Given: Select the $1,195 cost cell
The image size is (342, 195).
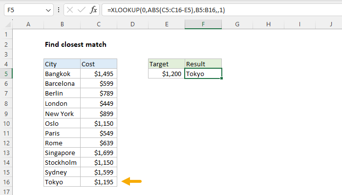Looking at the screenshot, I should (x=99, y=182).
